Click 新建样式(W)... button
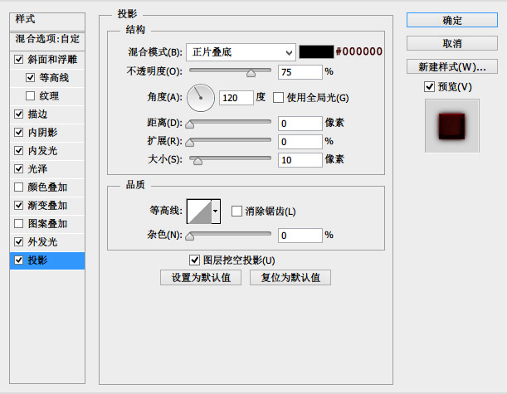 pos(452,66)
